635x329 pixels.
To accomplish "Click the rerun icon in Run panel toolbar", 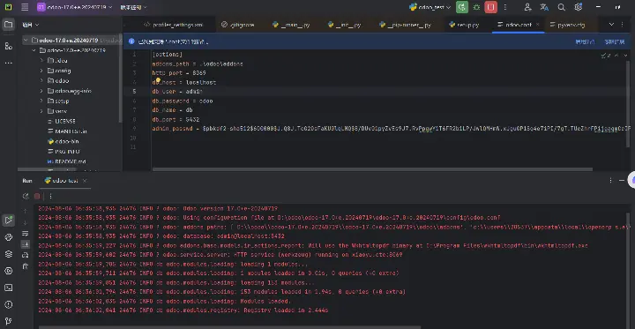I will (x=26, y=196).
